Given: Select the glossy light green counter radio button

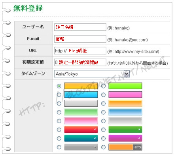Looking at the screenshot, I should click(59, 112).
